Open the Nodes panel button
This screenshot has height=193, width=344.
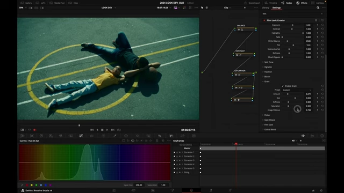click(x=286, y=3)
